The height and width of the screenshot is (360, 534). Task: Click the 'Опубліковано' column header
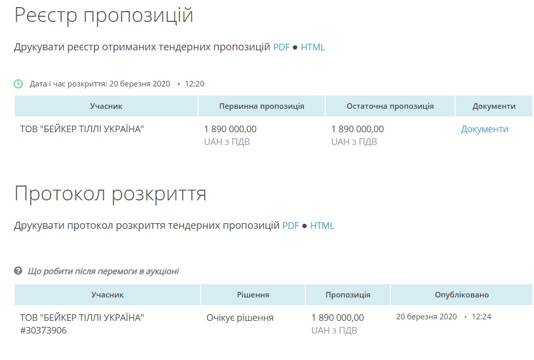[462, 295]
